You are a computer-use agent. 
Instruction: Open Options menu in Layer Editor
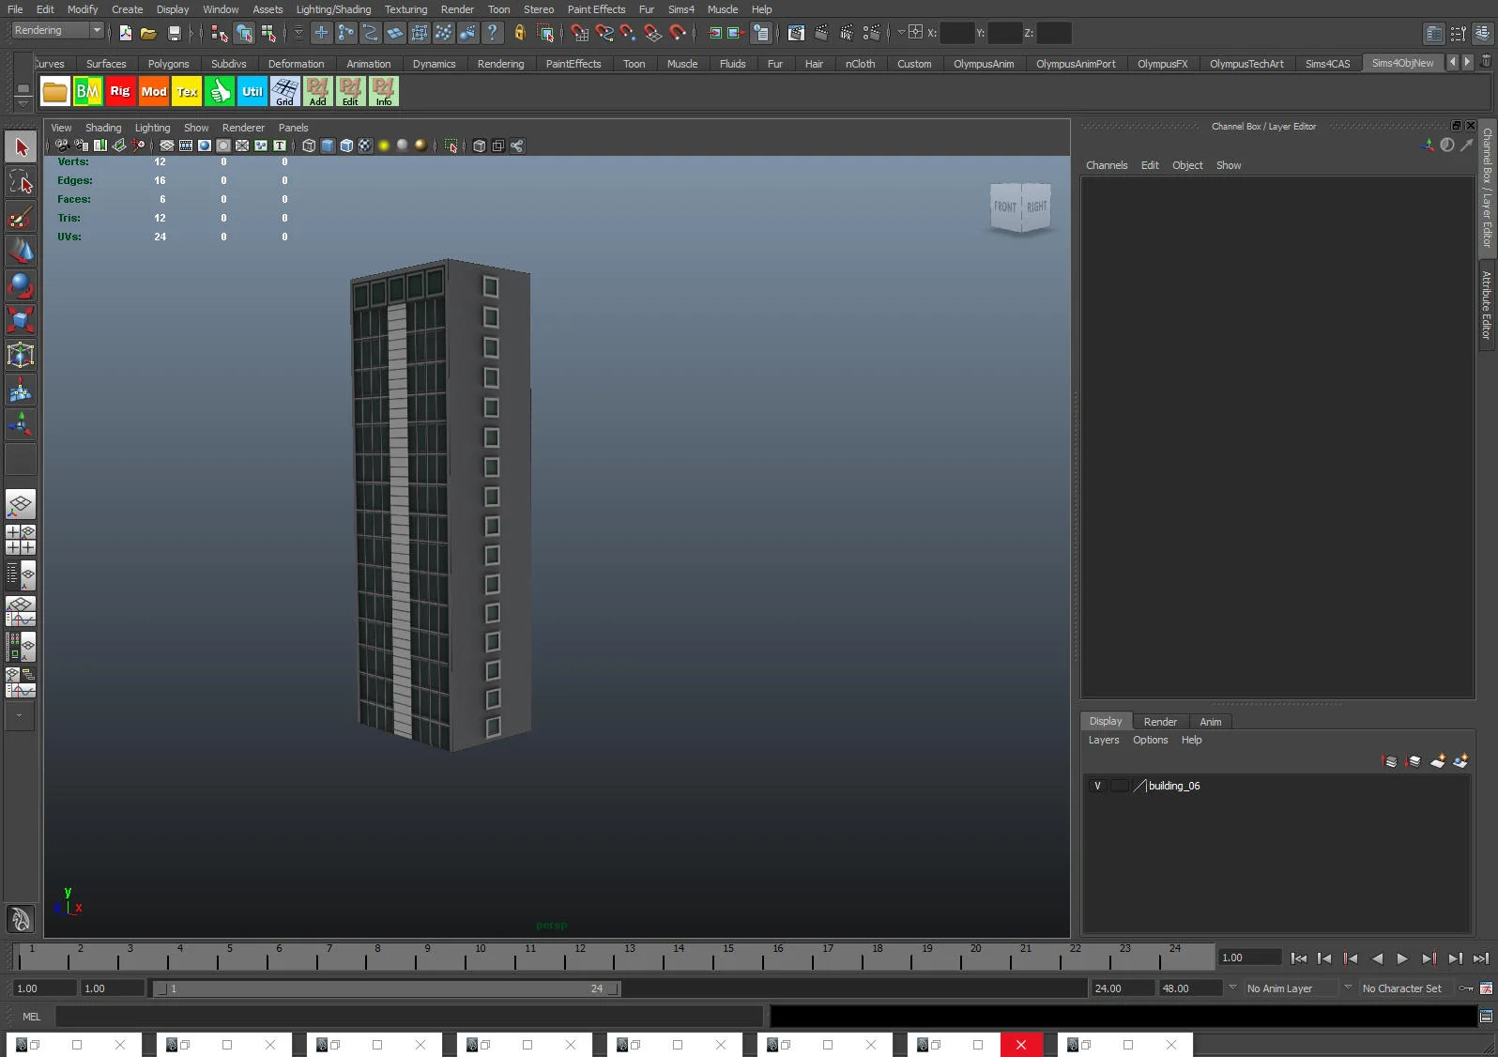pyautogui.click(x=1151, y=740)
